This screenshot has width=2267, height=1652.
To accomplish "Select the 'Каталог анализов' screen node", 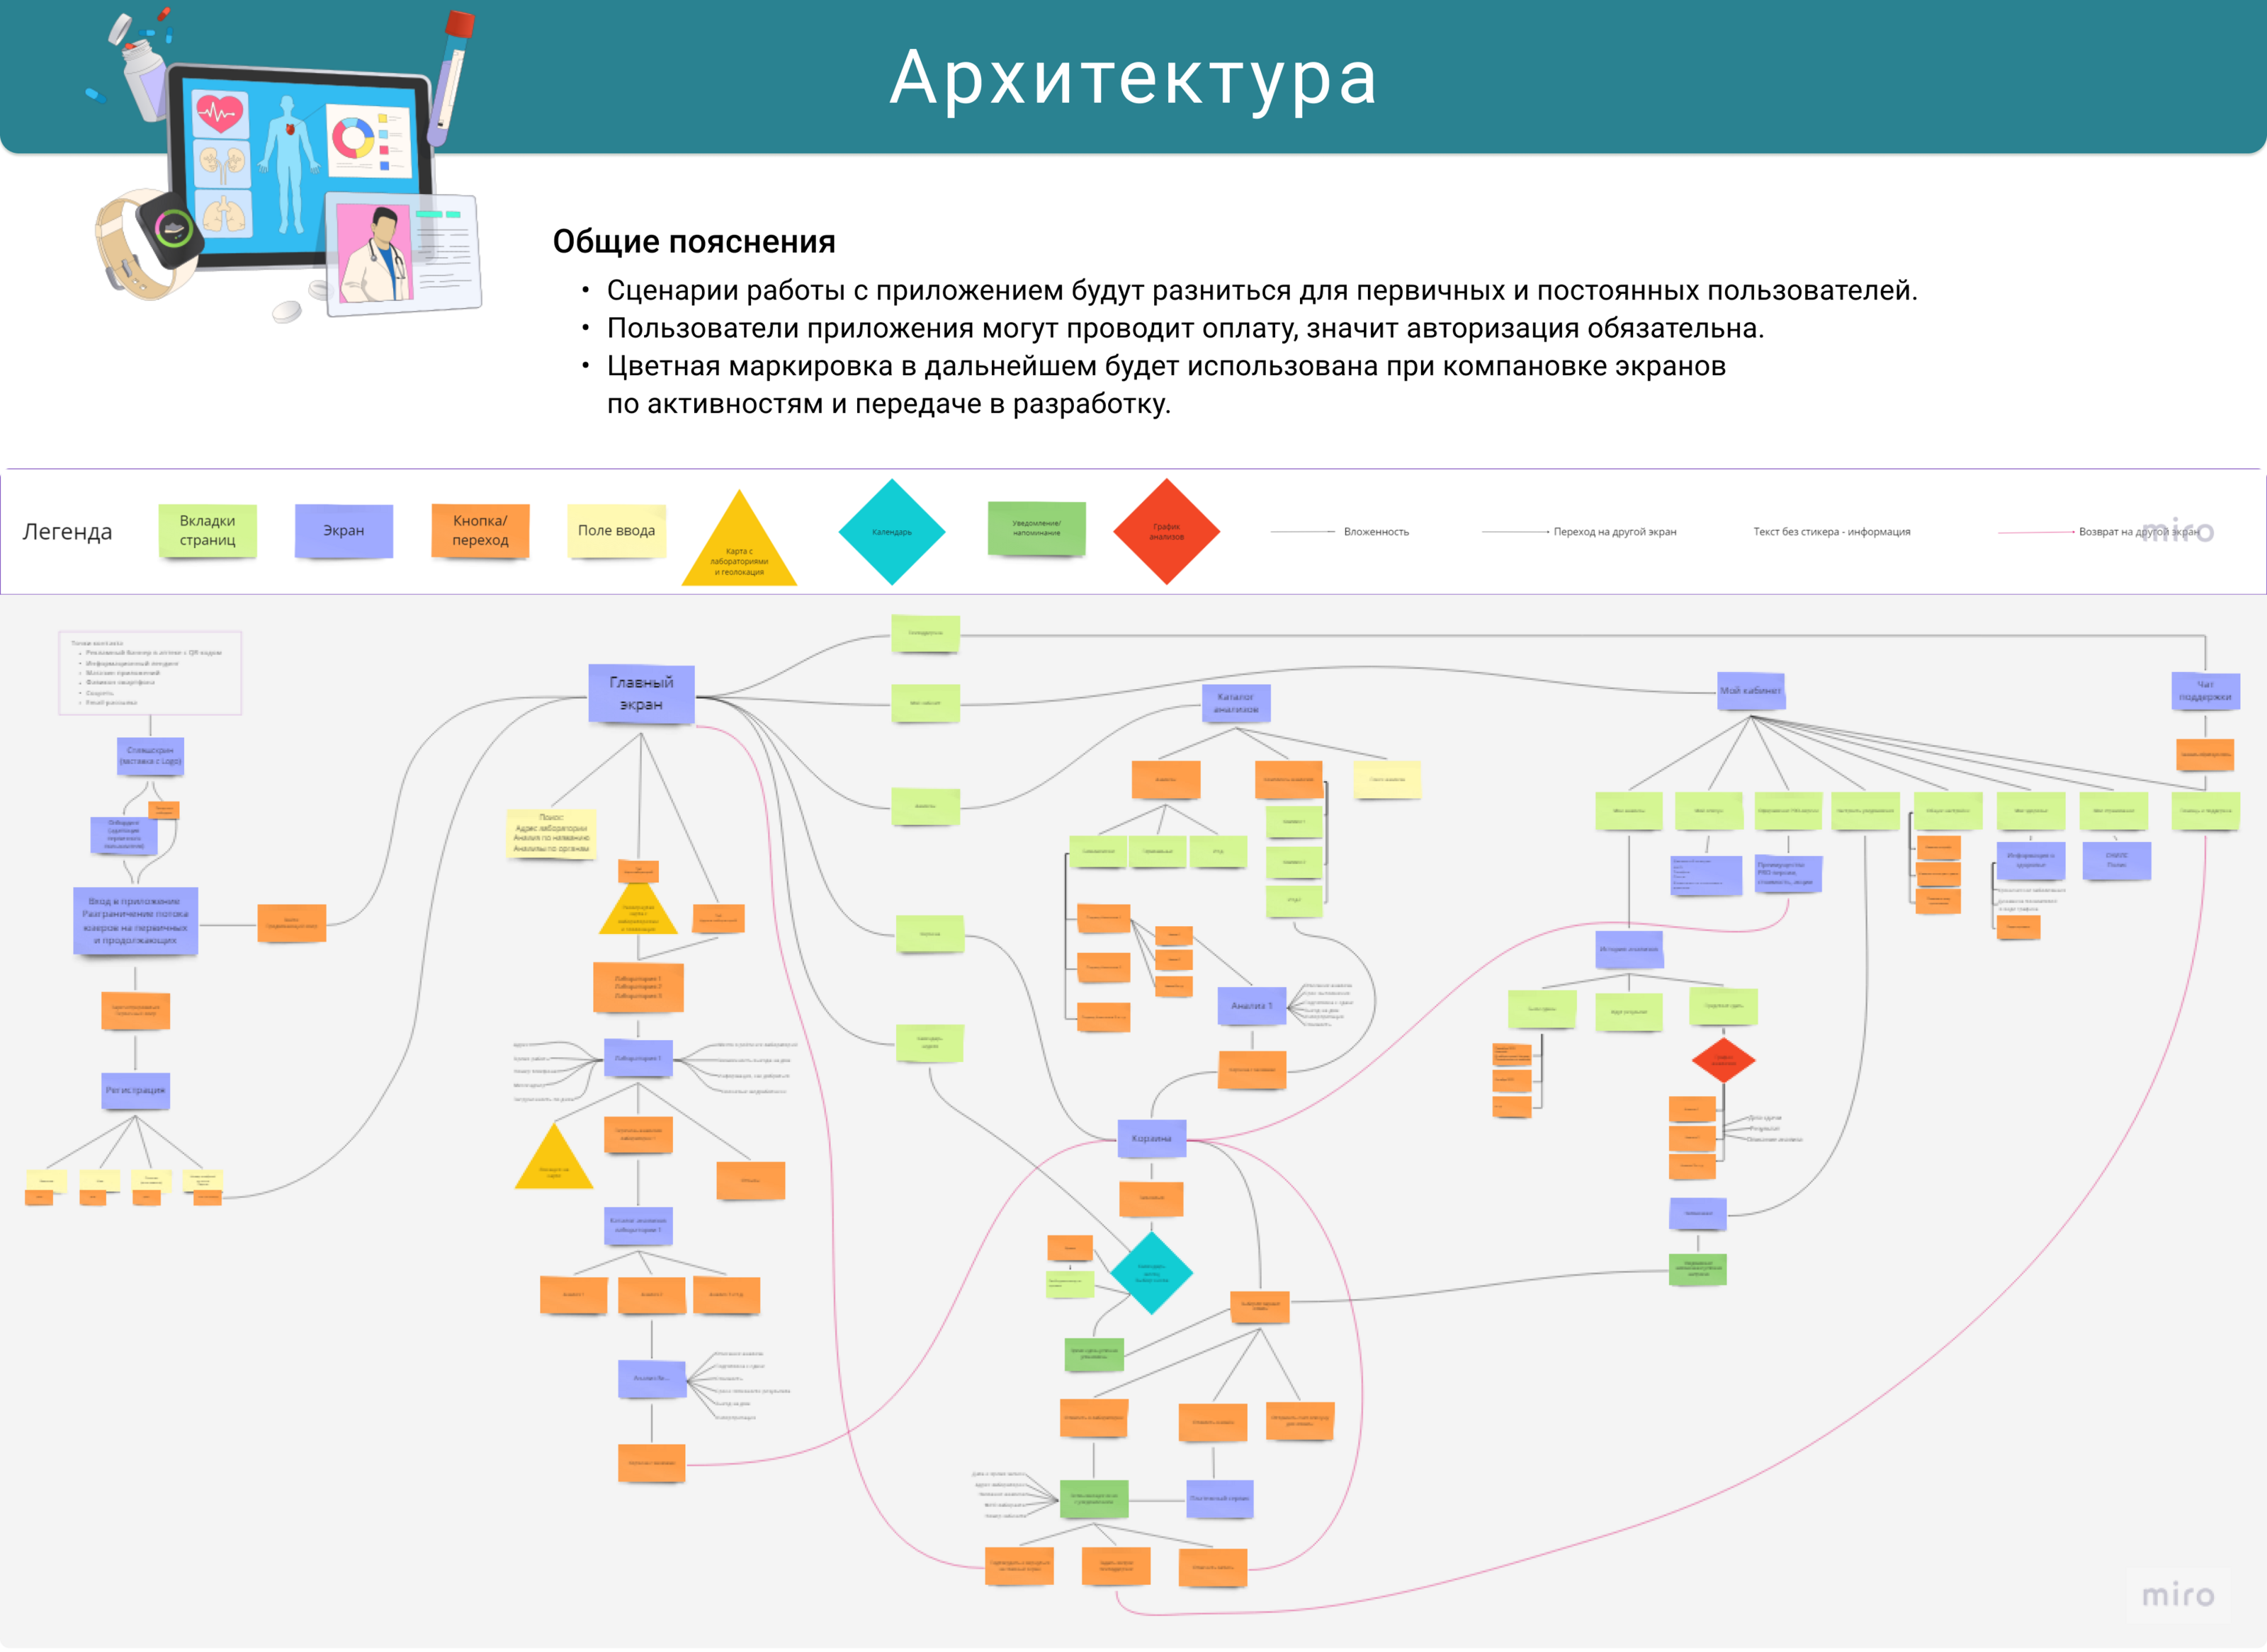I will pos(1236,703).
